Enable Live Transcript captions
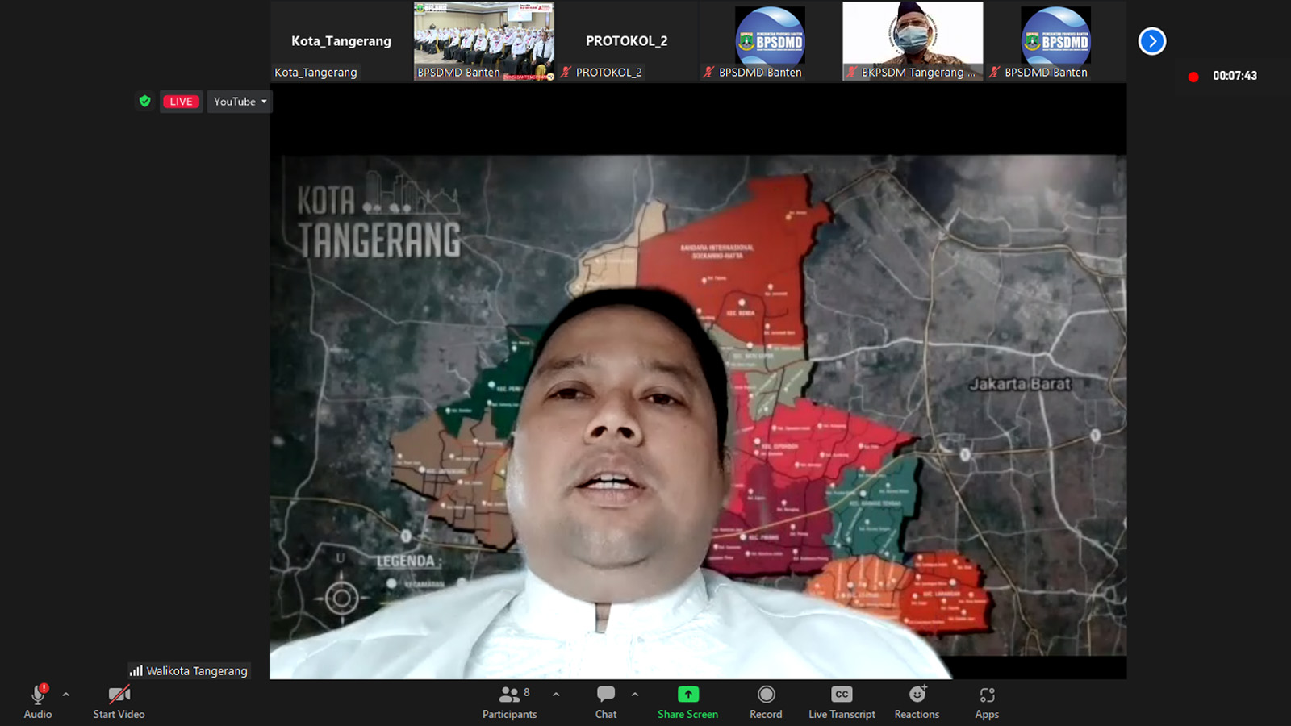Image resolution: width=1291 pixels, height=726 pixels. pos(842,701)
